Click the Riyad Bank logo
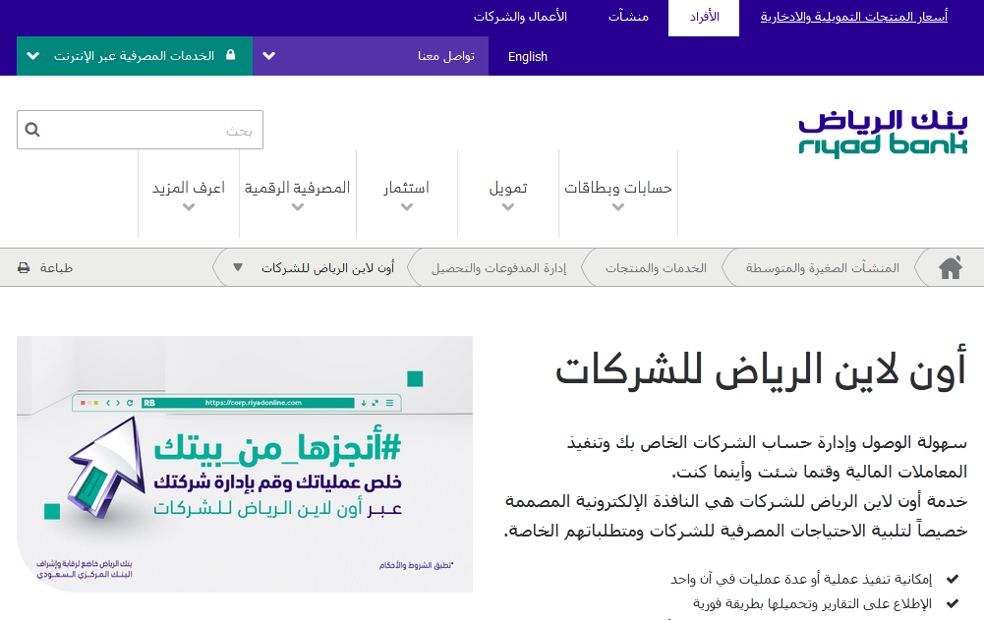This screenshot has width=984, height=620. (x=883, y=133)
